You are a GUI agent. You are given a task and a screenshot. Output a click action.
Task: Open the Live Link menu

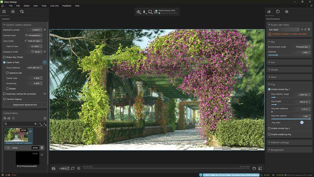coord(54,6)
